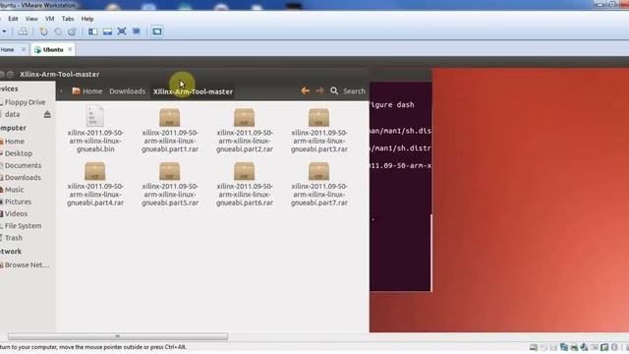Go forward in the file manager
The image size is (629, 354).
[x=319, y=91]
